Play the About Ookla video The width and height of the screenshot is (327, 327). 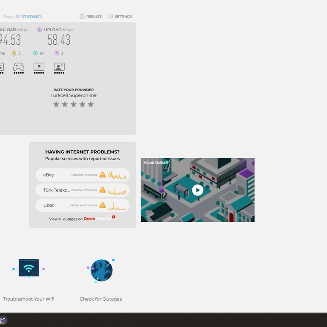[198, 190]
